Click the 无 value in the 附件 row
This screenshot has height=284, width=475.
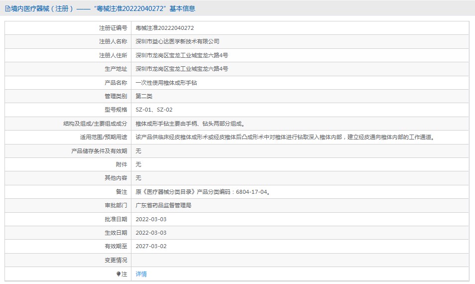coord(138,164)
